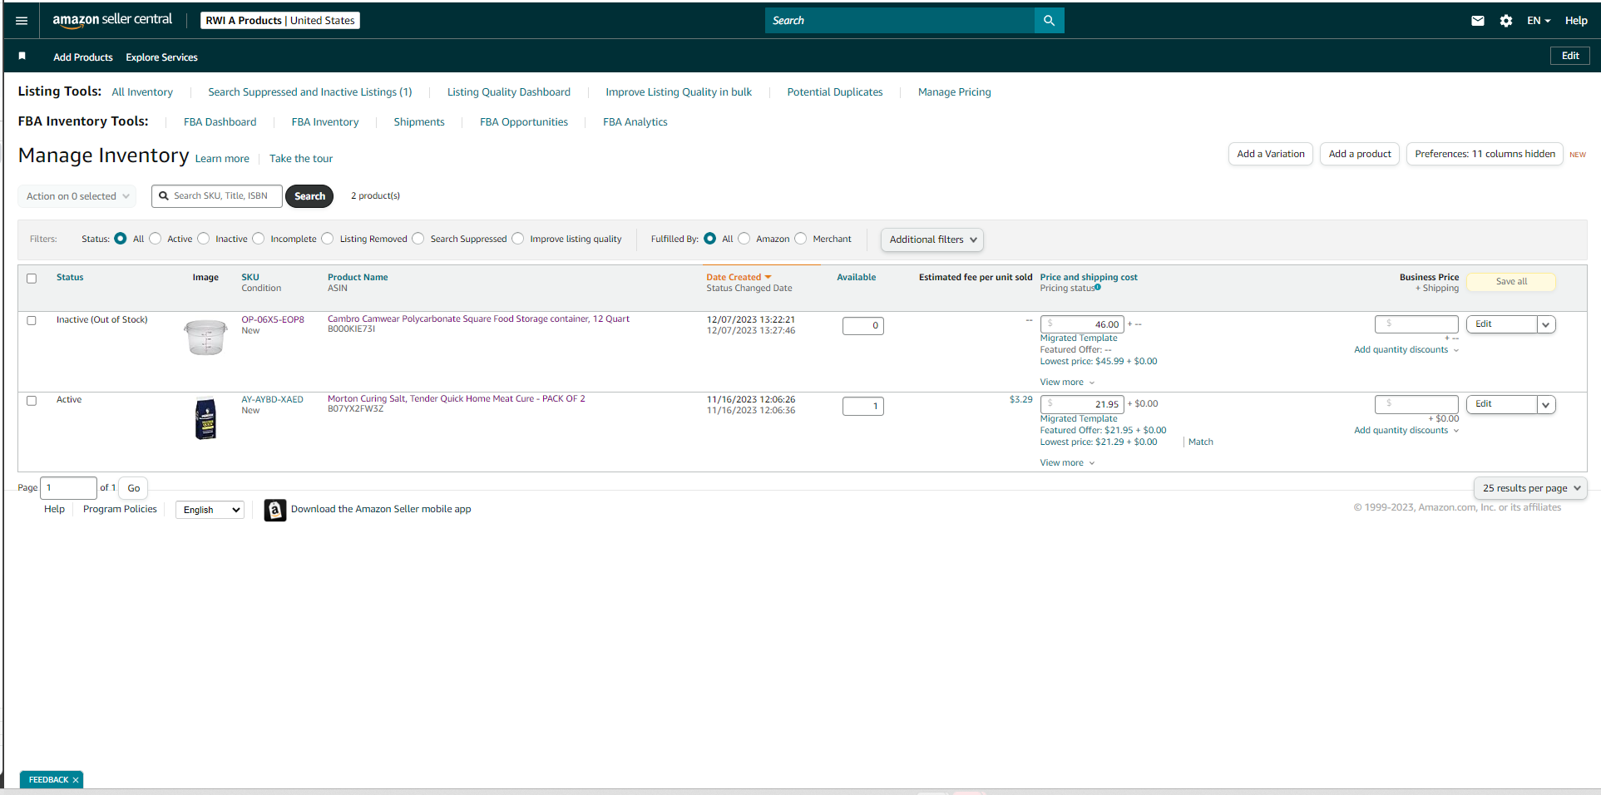Click Add a product button
This screenshot has width=1601, height=795.
(1360, 154)
